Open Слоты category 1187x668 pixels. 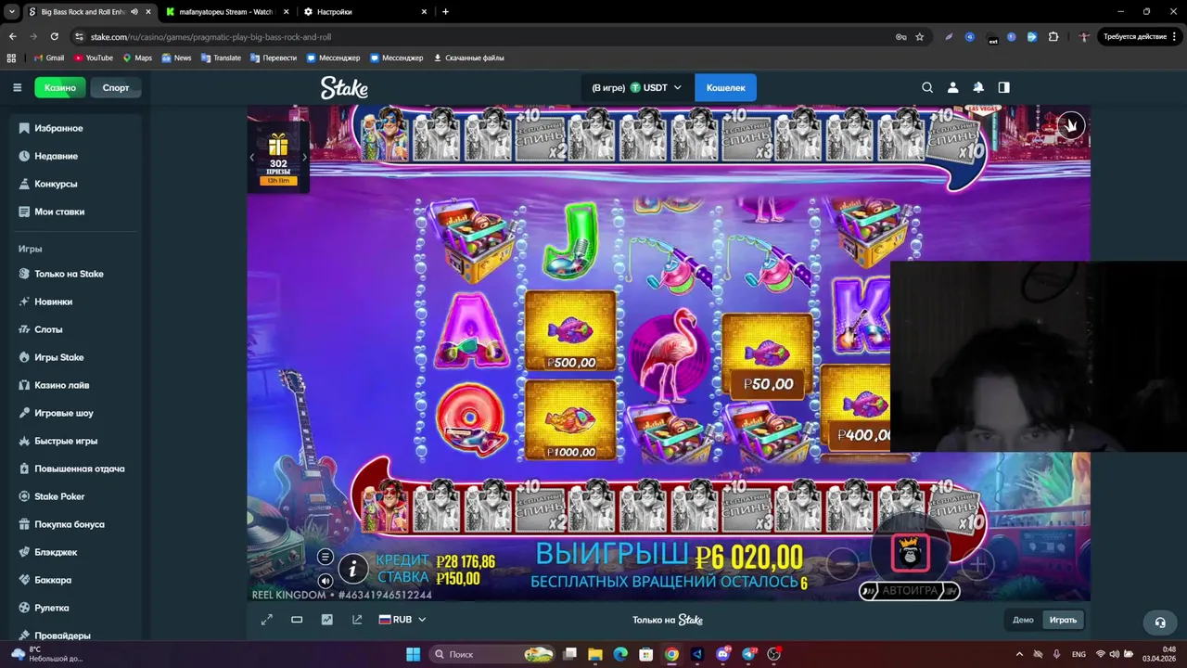pyautogui.click(x=76, y=329)
